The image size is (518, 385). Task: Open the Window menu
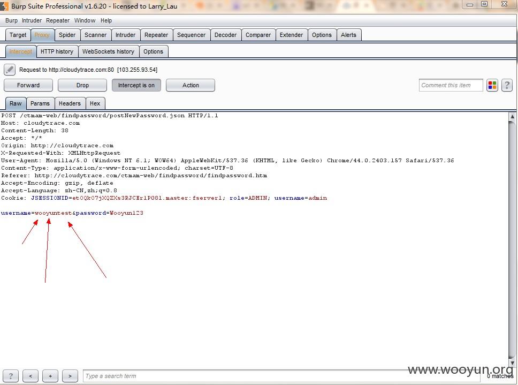pyautogui.click(x=85, y=20)
